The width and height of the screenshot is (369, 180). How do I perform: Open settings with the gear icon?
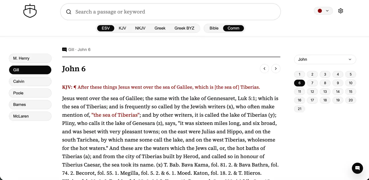[x=341, y=11]
